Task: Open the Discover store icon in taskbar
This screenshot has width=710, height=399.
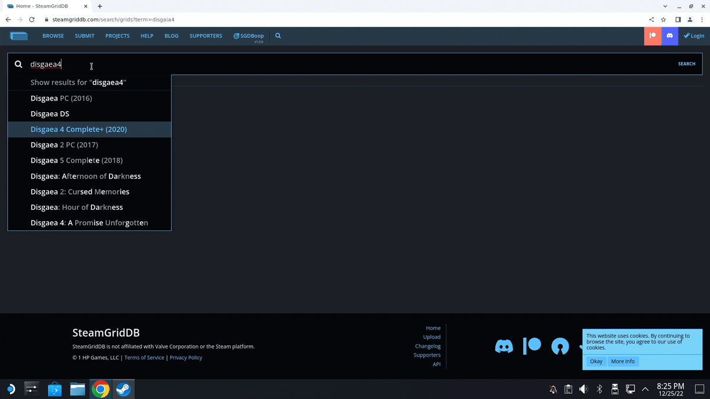Action: pyautogui.click(x=54, y=389)
